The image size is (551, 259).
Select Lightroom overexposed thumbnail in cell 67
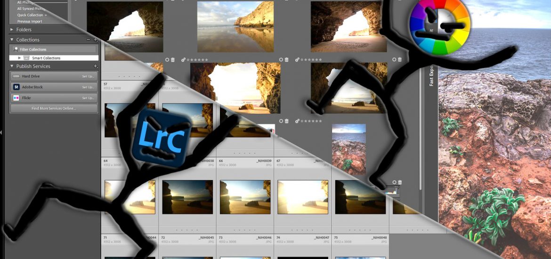coord(303,197)
